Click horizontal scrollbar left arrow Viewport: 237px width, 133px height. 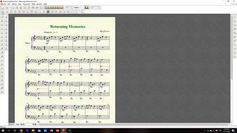click(38, 125)
